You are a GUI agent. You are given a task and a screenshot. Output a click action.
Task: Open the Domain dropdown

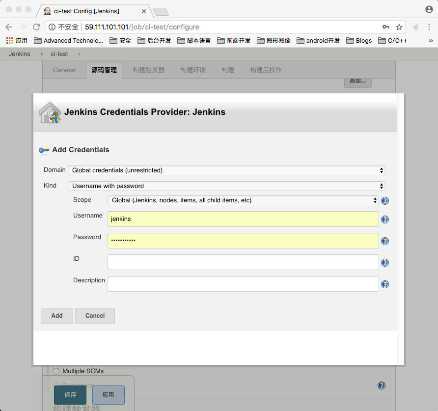pos(226,170)
